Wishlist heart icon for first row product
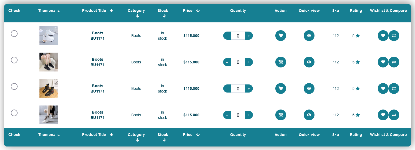 [383, 36]
